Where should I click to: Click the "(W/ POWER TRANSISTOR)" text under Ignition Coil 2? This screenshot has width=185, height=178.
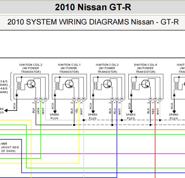pos(31,70)
